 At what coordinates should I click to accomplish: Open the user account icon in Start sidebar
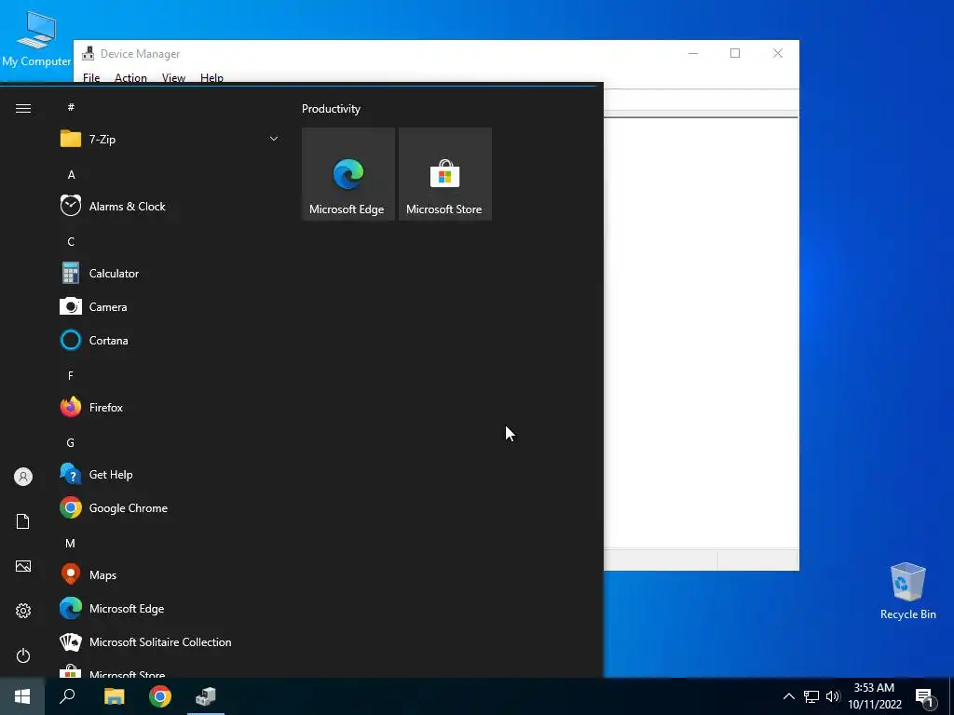point(23,477)
